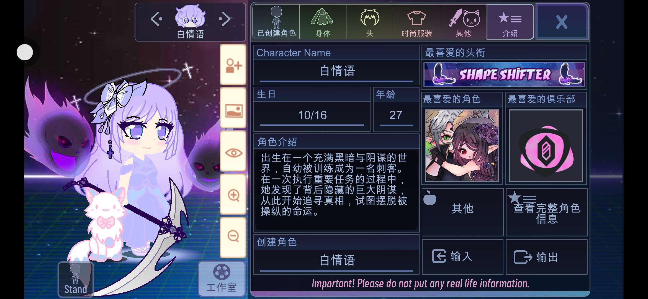The image size is (648, 299).
Task: Click the 输入 import button
Action: click(462, 257)
